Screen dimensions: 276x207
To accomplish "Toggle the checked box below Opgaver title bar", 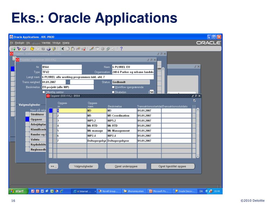I will point(194,101).
